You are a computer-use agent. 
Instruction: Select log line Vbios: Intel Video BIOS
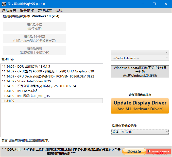click(52, 81)
